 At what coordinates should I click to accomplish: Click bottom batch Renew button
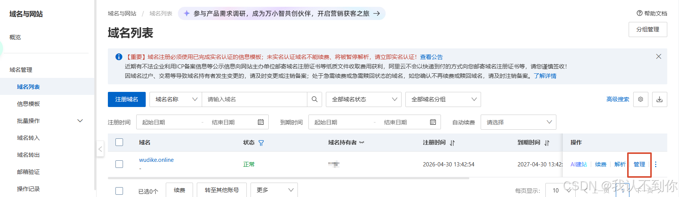pyautogui.click(x=179, y=190)
